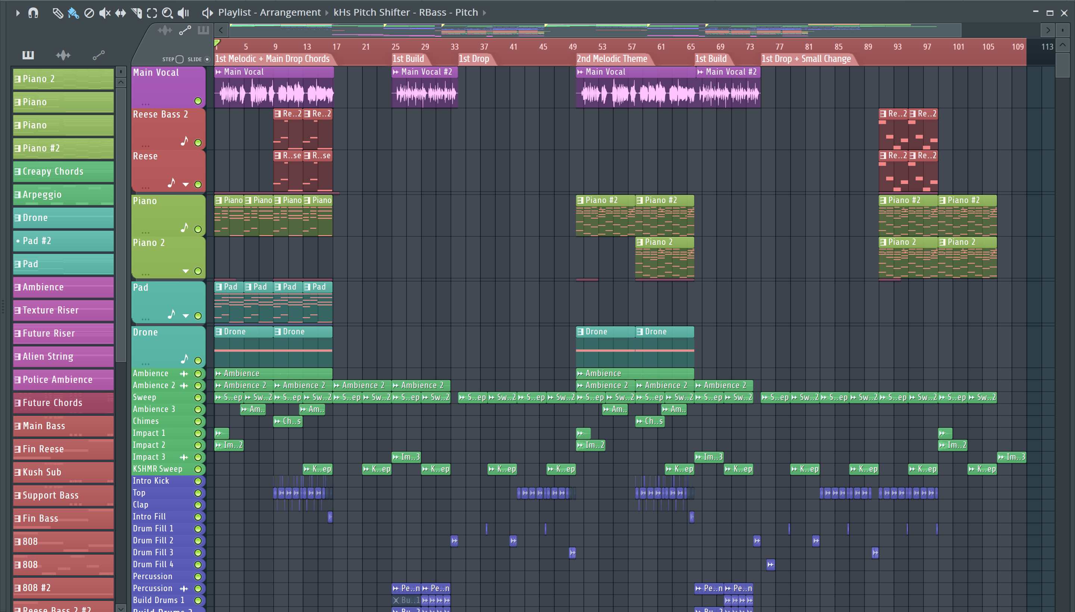Screen dimensions: 1075x612
Task: Expand the Reese track dropdown arrow
Action: 186,184
